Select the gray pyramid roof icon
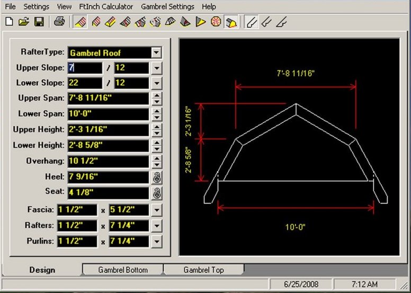Viewport: 411px width, 293px height. [185, 22]
